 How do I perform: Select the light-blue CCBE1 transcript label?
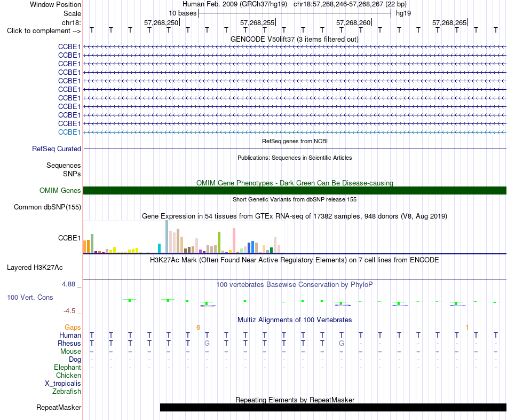69,132
